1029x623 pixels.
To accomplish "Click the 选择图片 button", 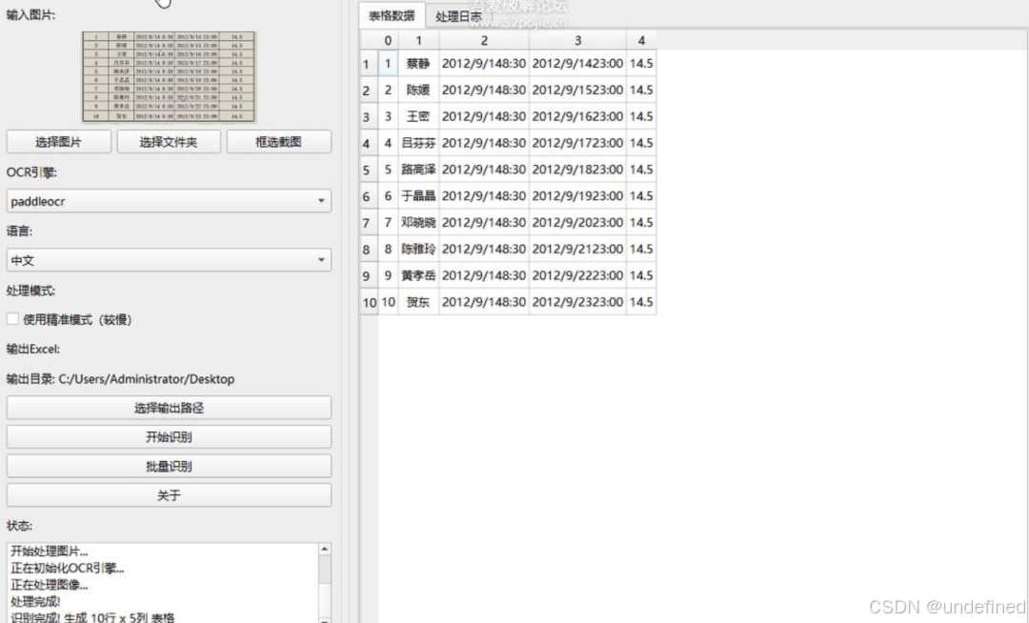I will (58, 142).
